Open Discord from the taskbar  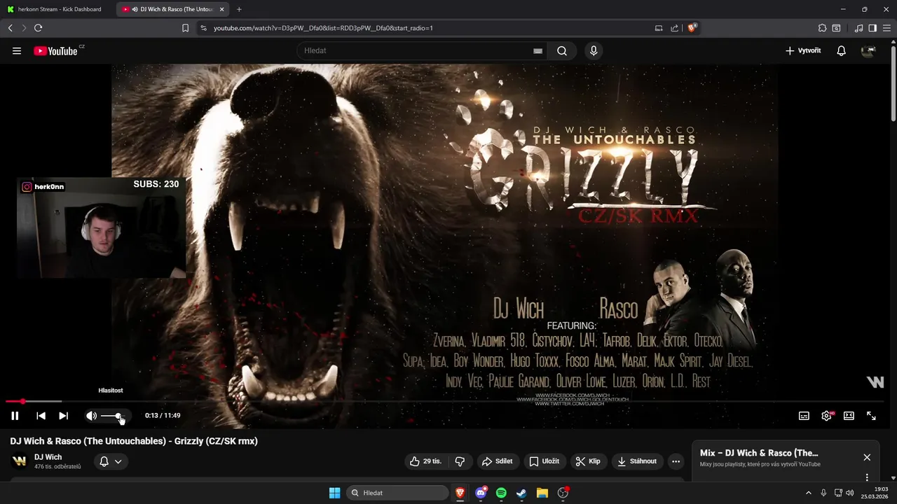[481, 493]
